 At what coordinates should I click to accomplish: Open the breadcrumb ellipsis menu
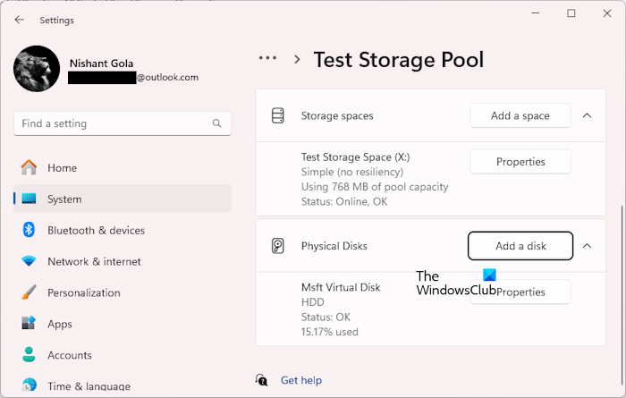point(267,59)
